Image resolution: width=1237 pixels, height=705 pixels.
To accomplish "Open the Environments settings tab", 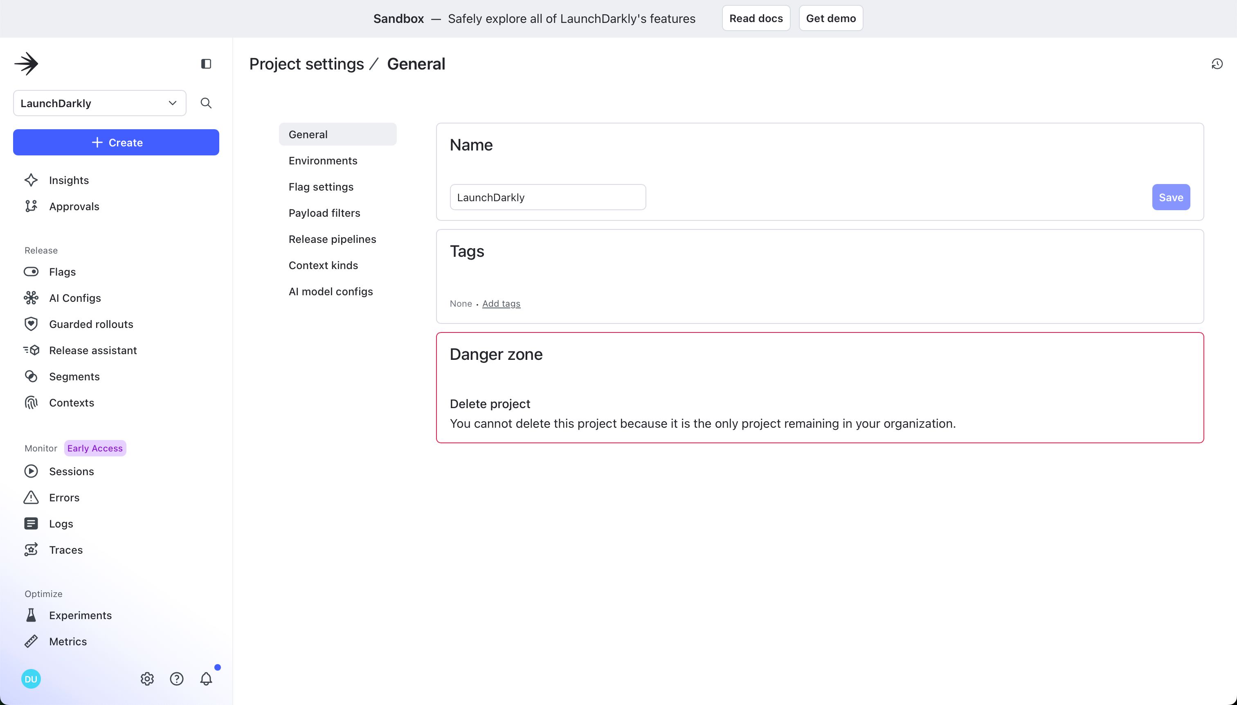I will pyautogui.click(x=323, y=161).
